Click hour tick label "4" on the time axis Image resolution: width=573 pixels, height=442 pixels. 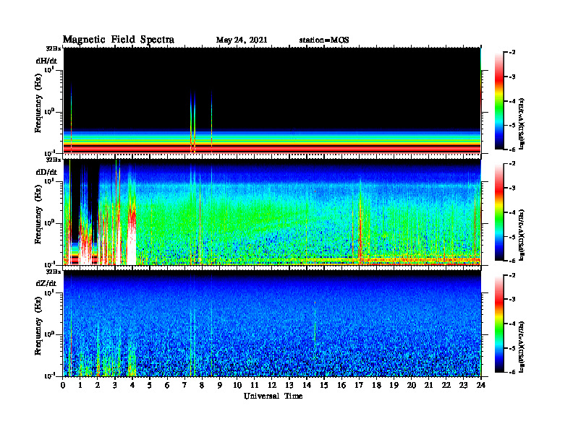pos(132,385)
